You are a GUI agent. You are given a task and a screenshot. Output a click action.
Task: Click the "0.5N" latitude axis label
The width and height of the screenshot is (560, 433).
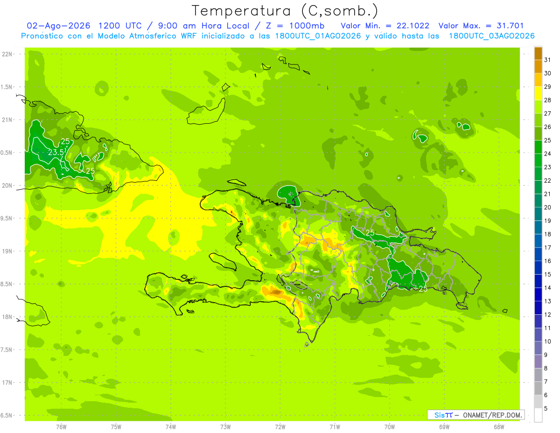tap(7, 153)
